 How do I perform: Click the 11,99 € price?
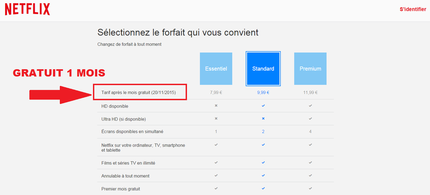coord(310,93)
